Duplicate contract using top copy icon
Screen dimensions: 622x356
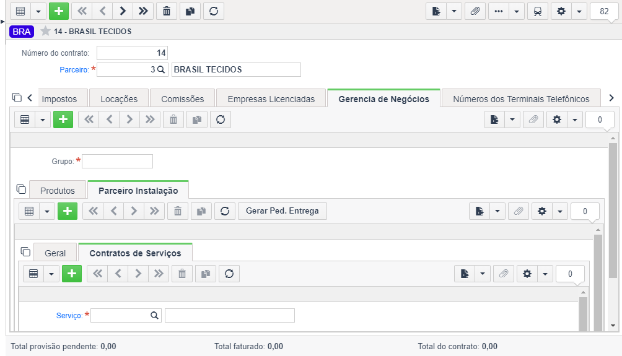point(190,11)
